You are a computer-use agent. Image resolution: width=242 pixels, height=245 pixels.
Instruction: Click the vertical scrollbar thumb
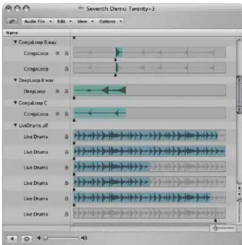point(239,94)
